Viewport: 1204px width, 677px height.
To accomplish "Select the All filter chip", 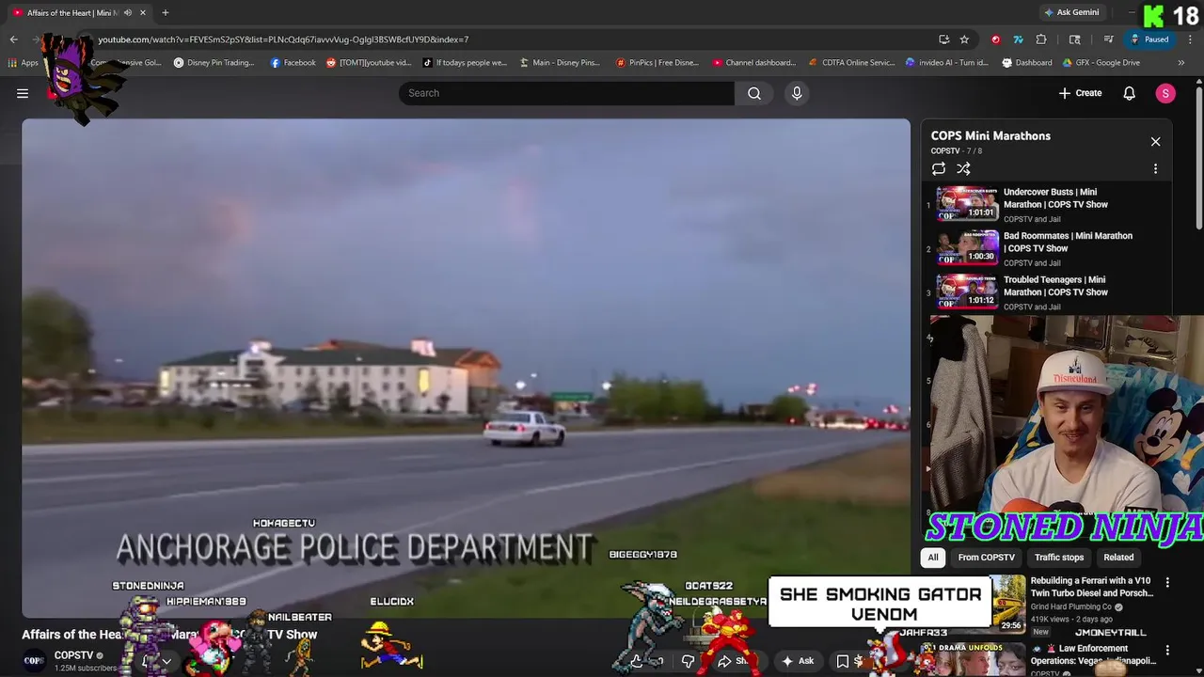I will [933, 558].
